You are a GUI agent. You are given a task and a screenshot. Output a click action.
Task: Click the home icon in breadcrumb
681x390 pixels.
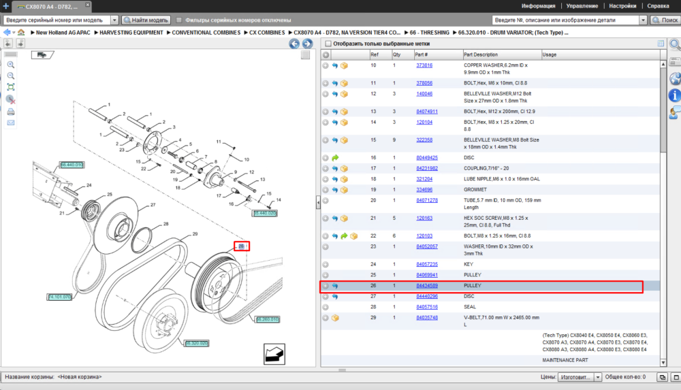21,33
